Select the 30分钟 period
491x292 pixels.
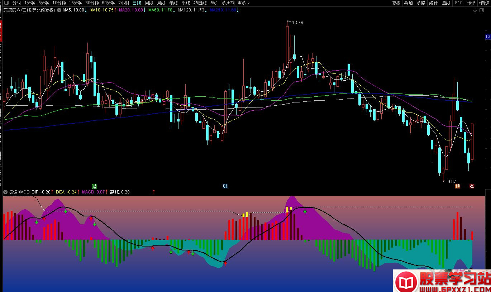pos(92,3)
